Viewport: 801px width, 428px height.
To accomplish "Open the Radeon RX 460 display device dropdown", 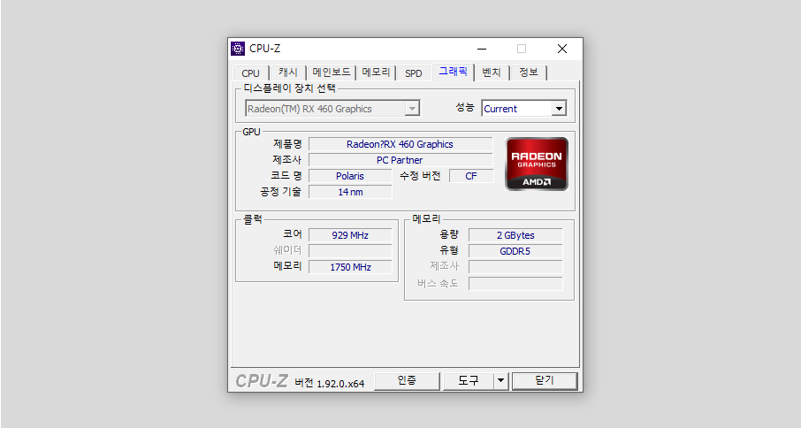I will point(332,108).
